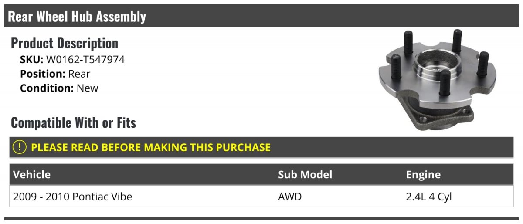
Task: Click the 2.4L 4 Cyl engine cell
Action: point(429,197)
